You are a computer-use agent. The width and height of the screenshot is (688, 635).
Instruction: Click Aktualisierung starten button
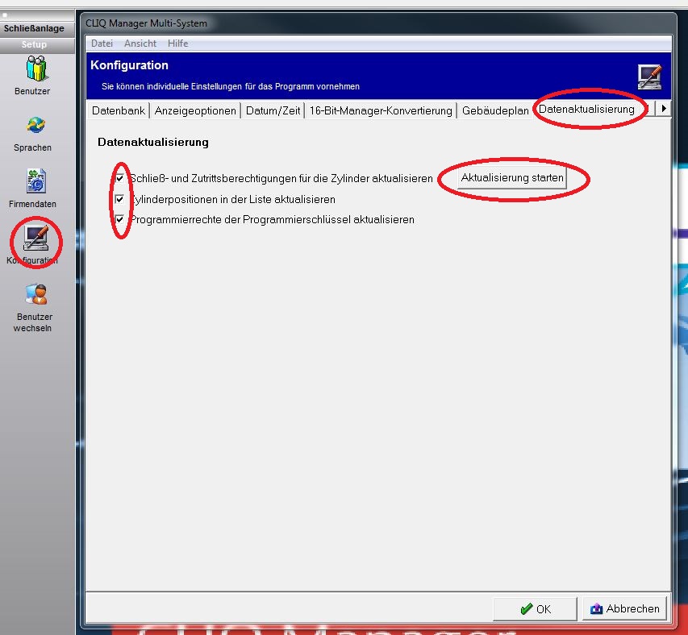click(x=512, y=178)
